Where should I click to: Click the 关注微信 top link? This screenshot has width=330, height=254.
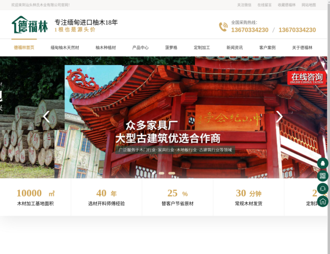pyautogui.click(x=244, y=5)
